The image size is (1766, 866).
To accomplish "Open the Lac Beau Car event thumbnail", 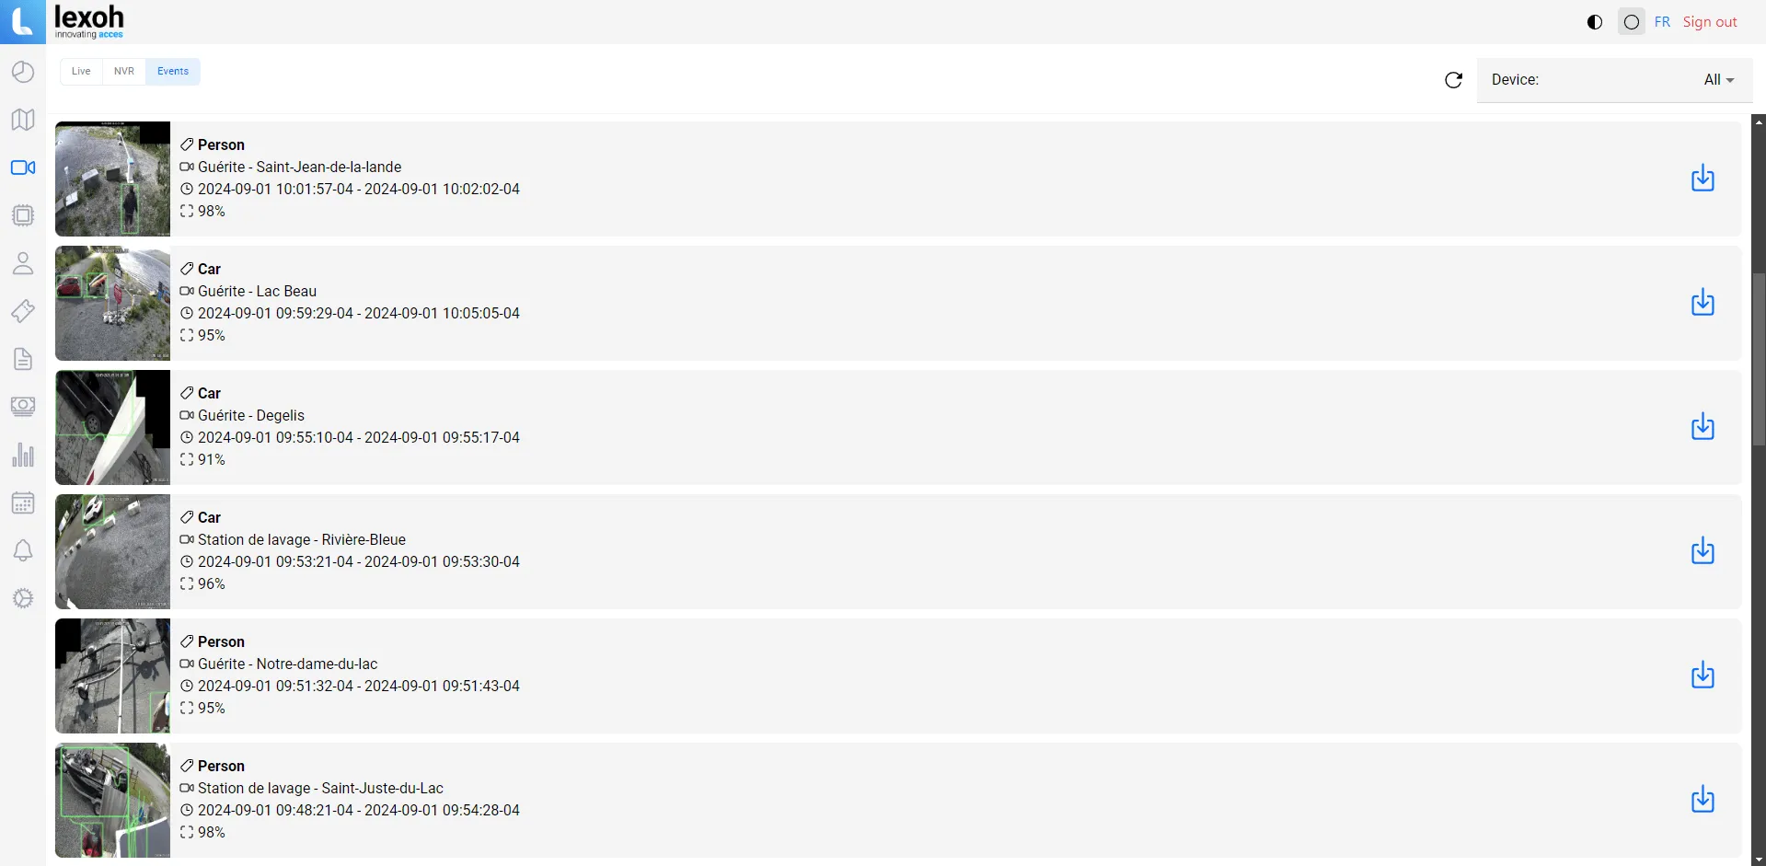I will 112,304.
